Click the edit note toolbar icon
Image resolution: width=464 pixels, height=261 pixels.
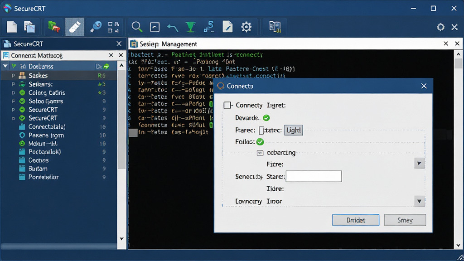(227, 27)
